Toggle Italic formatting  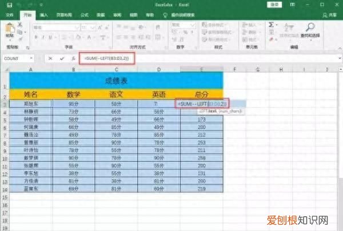pos(43,37)
